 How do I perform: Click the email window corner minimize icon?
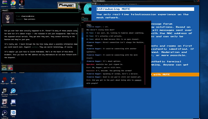click(80, 10)
